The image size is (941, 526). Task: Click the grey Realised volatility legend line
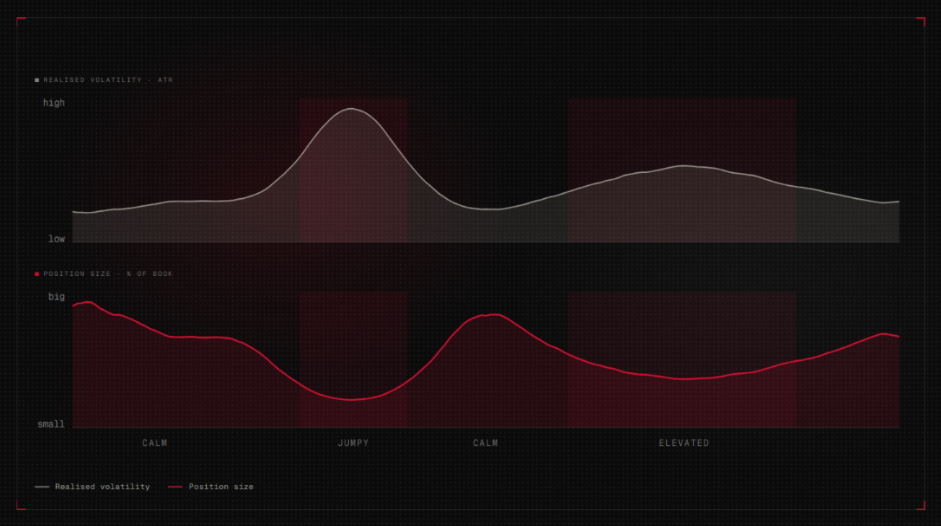click(x=42, y=487)
